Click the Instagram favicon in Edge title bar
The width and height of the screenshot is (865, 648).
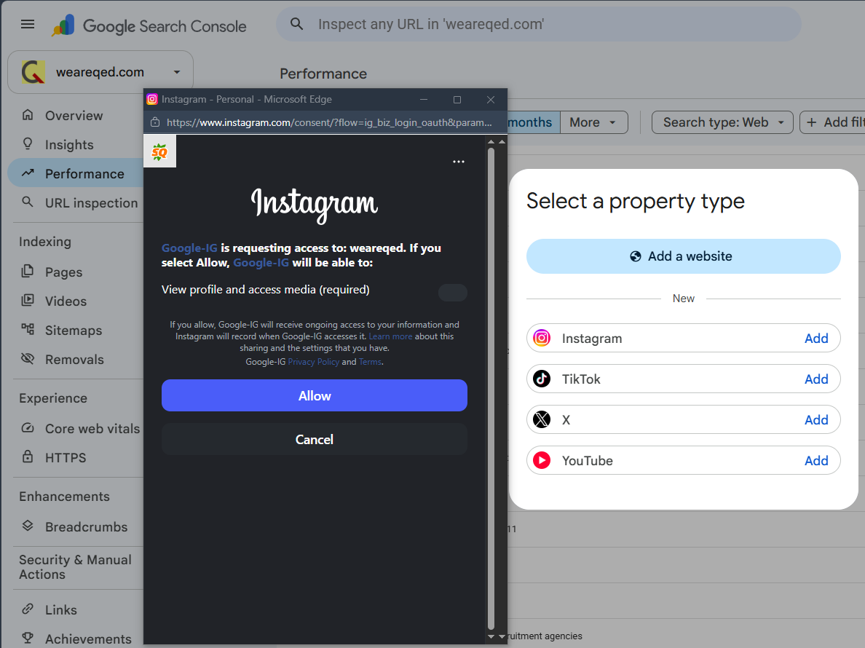152,99
